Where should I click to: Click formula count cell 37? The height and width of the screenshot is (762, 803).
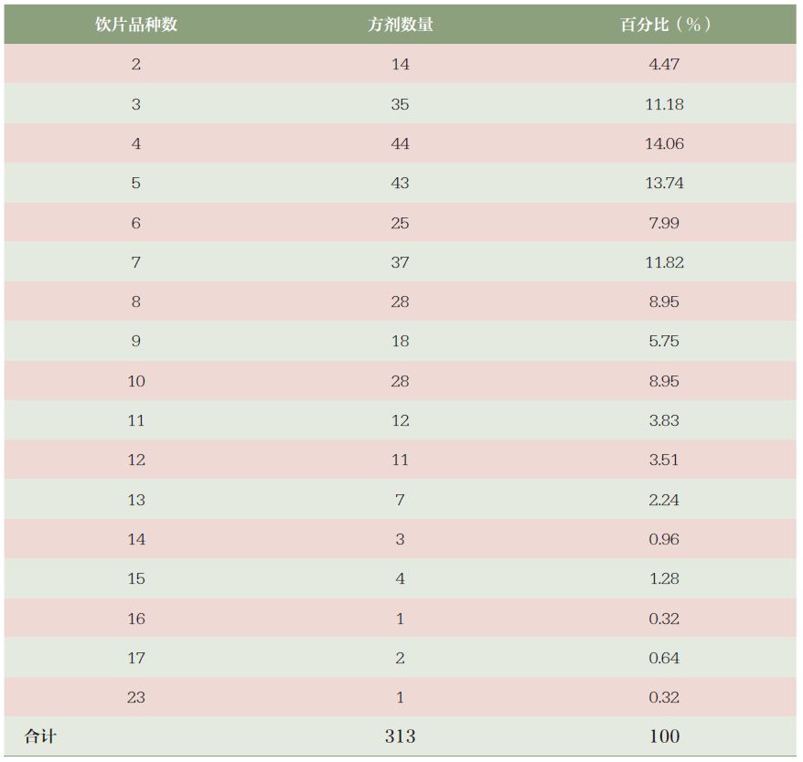coord(401,262)
